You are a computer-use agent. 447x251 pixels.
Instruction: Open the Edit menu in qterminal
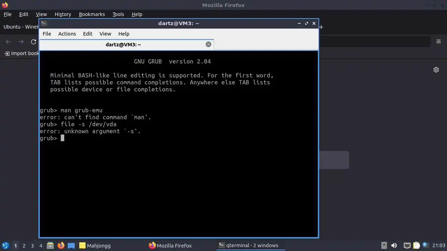click(x=88, y=34)
